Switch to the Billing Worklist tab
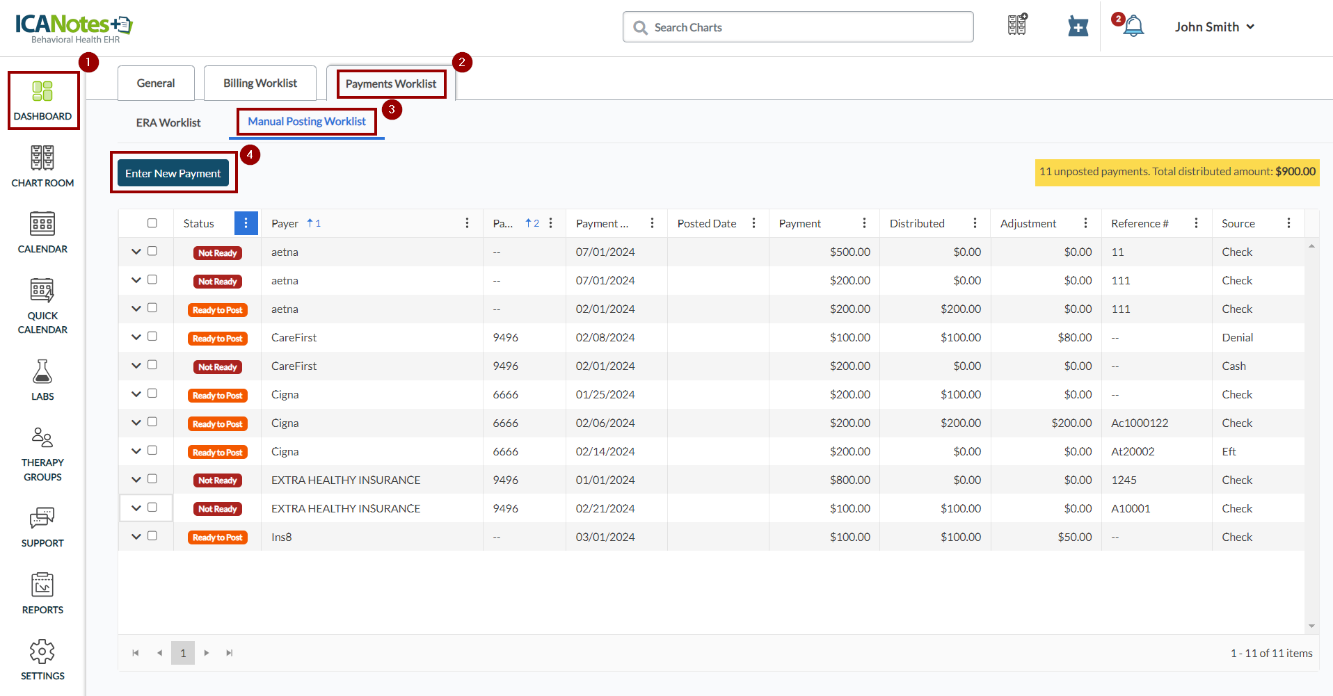 click(x=260, y=83)
